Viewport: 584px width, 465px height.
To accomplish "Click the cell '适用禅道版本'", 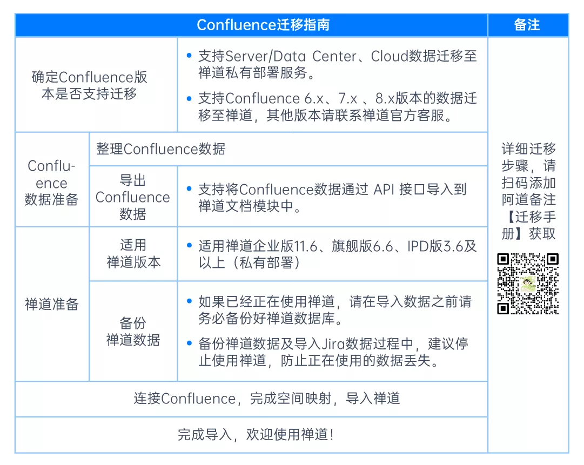I will coord(133,253).
